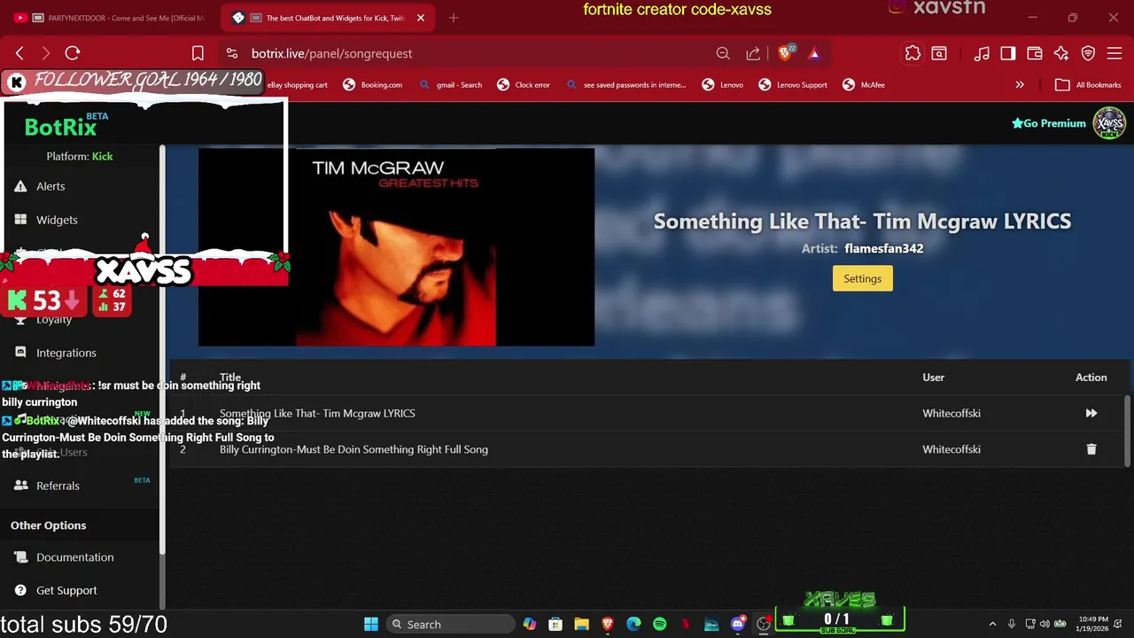Click the Integrations icon in sidebar
This screenshot has width=1134, height=638.
[x=20, y=353]
